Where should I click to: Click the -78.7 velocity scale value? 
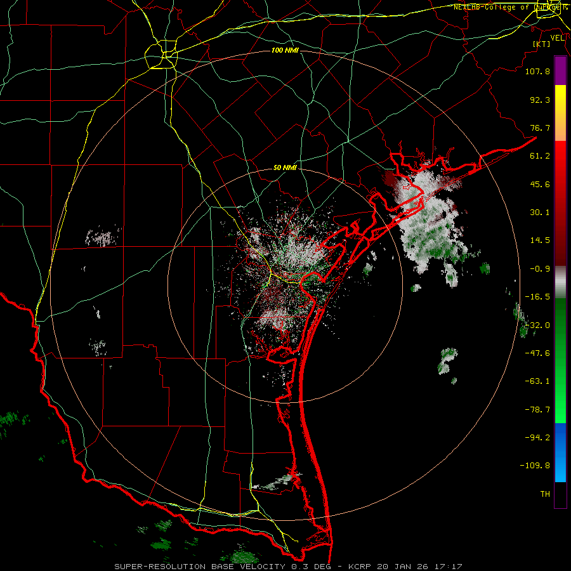coord(537,410)
